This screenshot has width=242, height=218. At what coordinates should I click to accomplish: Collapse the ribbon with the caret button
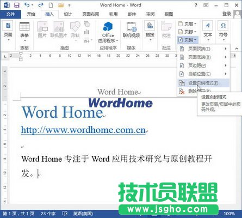click(x=237, y=49)
